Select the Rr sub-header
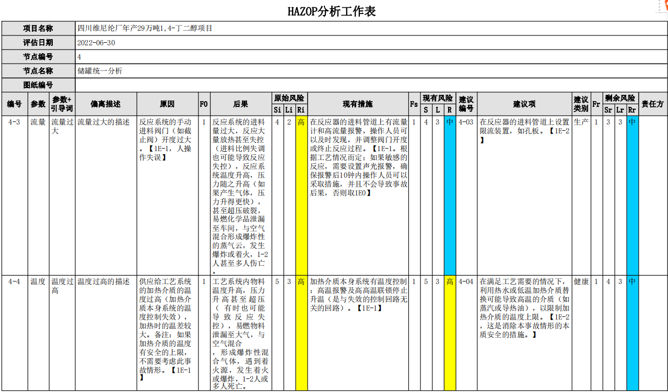The height and width of the screenshot is (392, 668). (632, 110)
